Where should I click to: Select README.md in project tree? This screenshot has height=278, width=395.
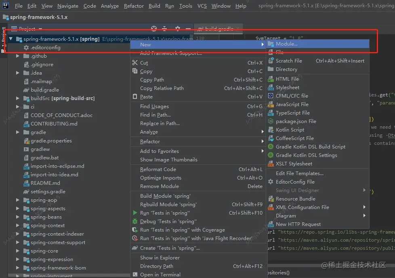45,183
